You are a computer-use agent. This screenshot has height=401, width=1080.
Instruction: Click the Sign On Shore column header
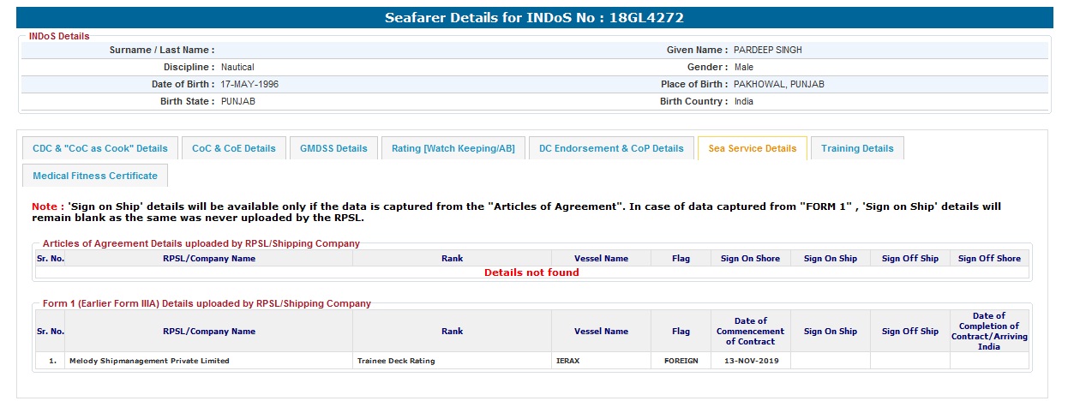(750, 258)
